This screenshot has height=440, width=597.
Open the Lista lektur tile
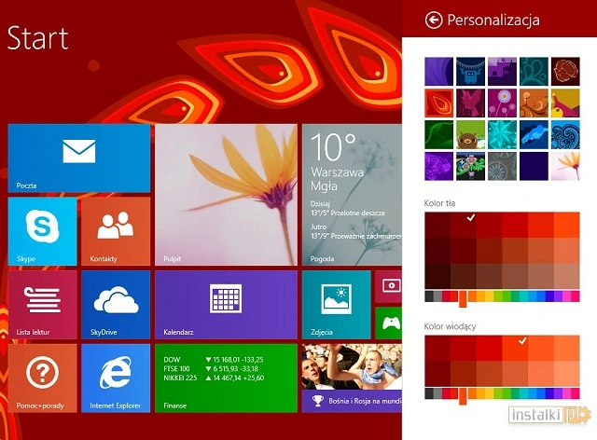point(42,305)
